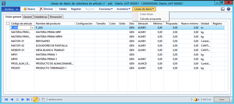
Task: Switch to the Dimensión tab
Action: (x=56, y=17)
